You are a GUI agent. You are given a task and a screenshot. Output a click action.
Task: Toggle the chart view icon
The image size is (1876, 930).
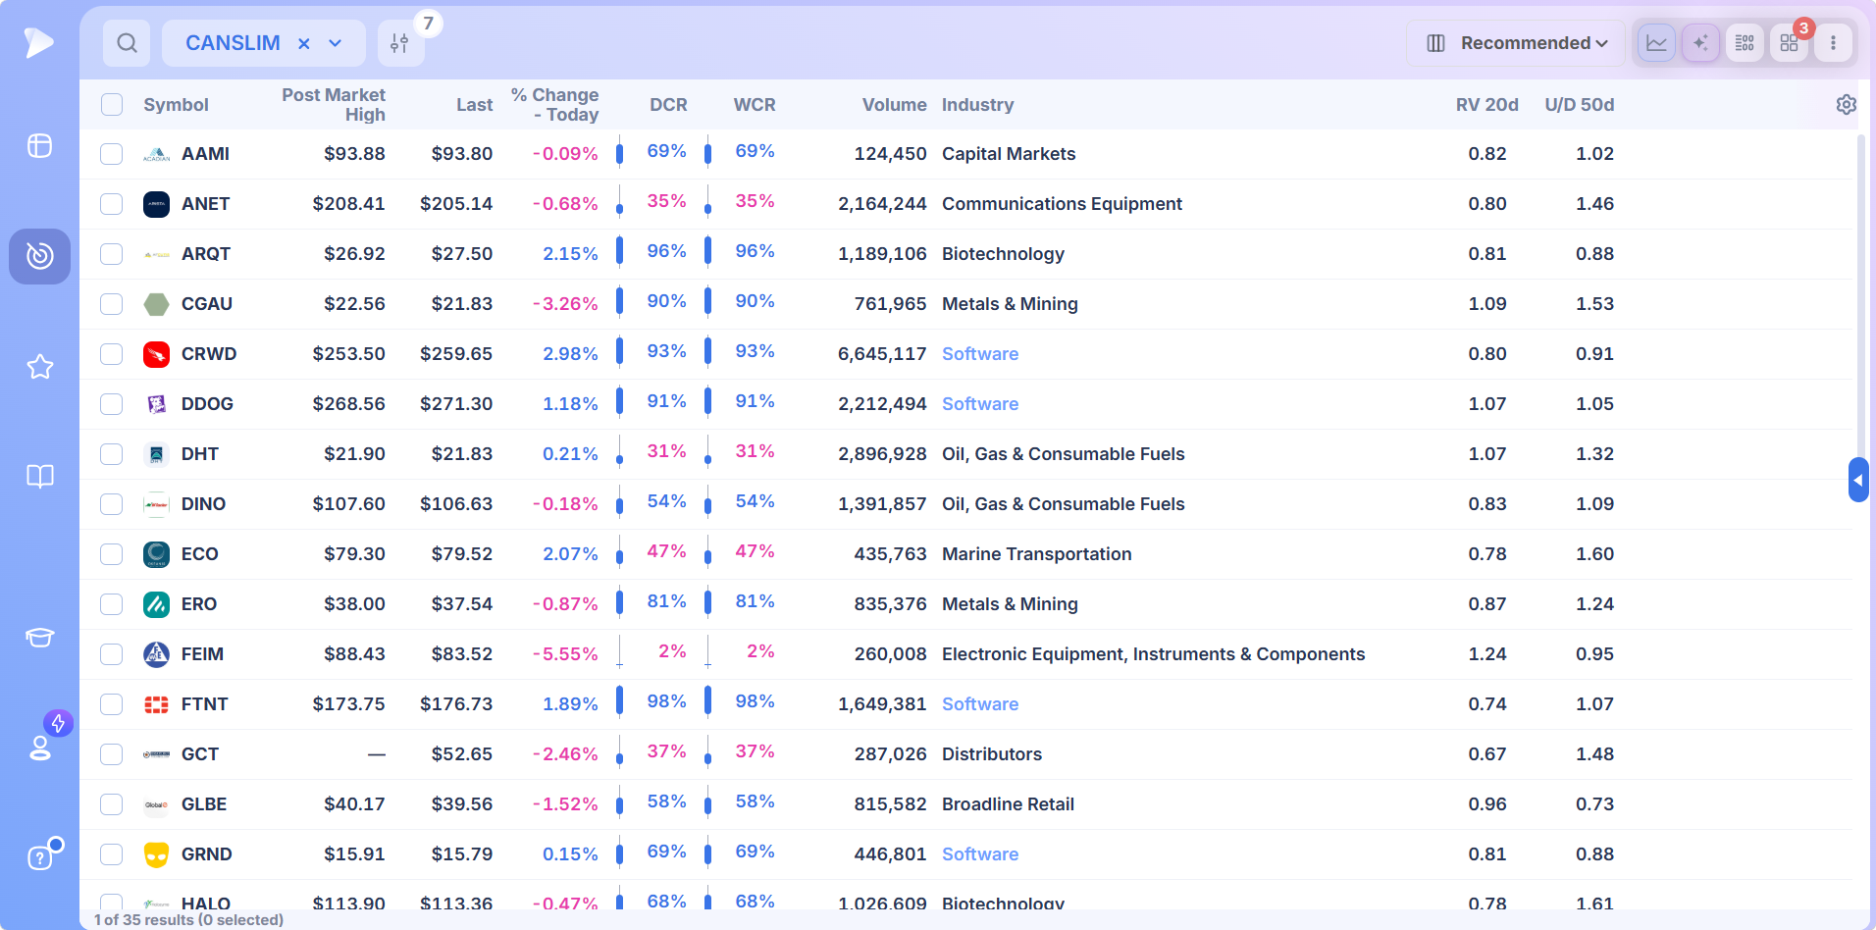[1656, 43]
